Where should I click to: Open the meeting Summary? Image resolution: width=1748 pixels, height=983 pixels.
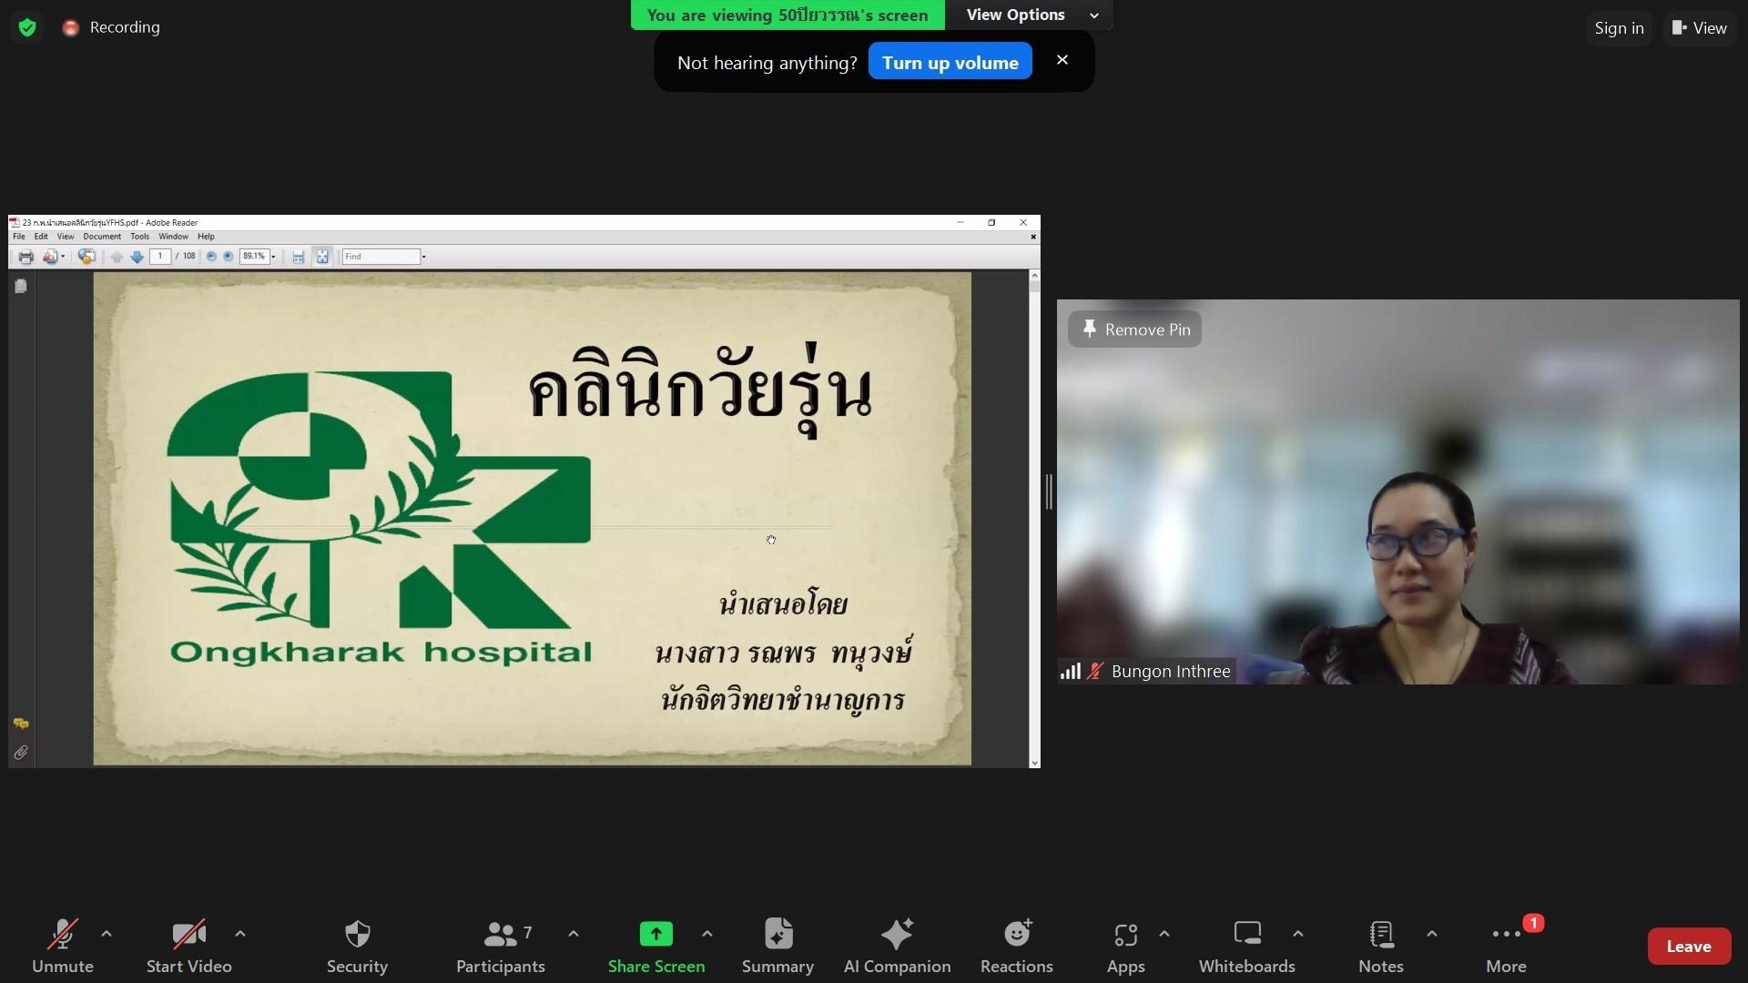(777, 947)
